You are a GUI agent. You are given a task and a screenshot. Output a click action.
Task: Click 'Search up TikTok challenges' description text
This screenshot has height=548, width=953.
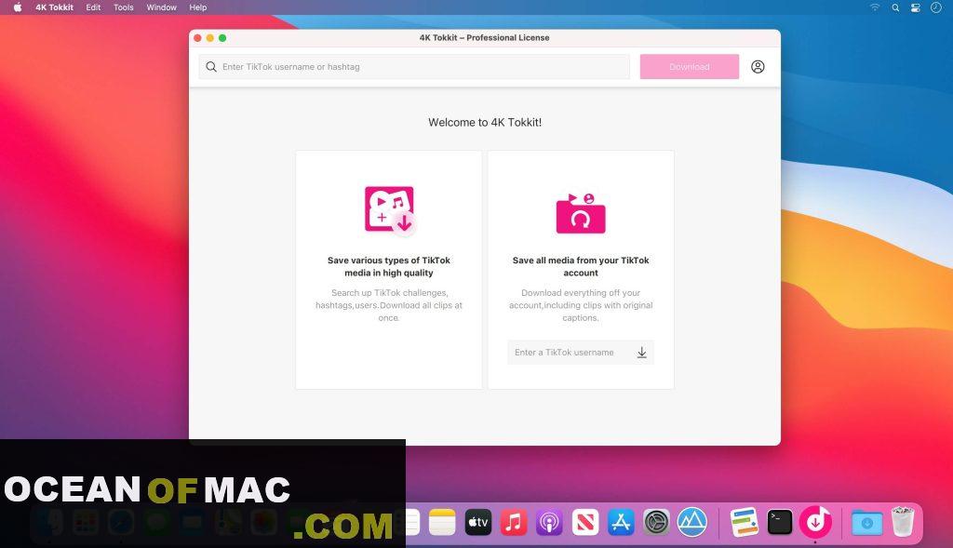[389, 305]
